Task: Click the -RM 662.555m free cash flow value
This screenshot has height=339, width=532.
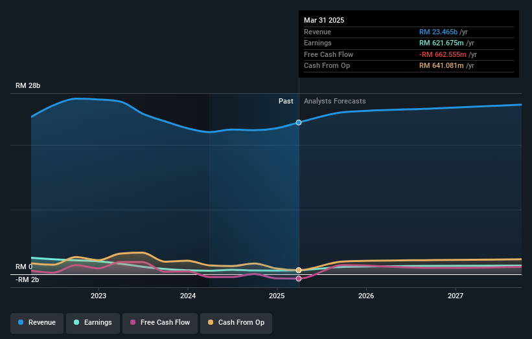Action: pos(443,54)
